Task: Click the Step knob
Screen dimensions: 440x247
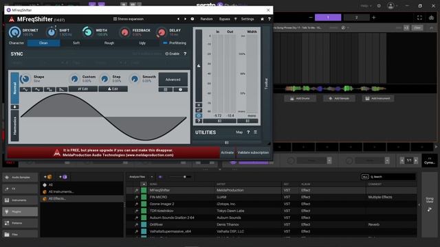Action: (x=104, y=79)
